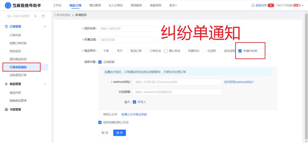The height and width of the screenshot is (143, 308).
Task: Open 橱窗商品管理 in sidebar
Action: click(x=18, y=101)
